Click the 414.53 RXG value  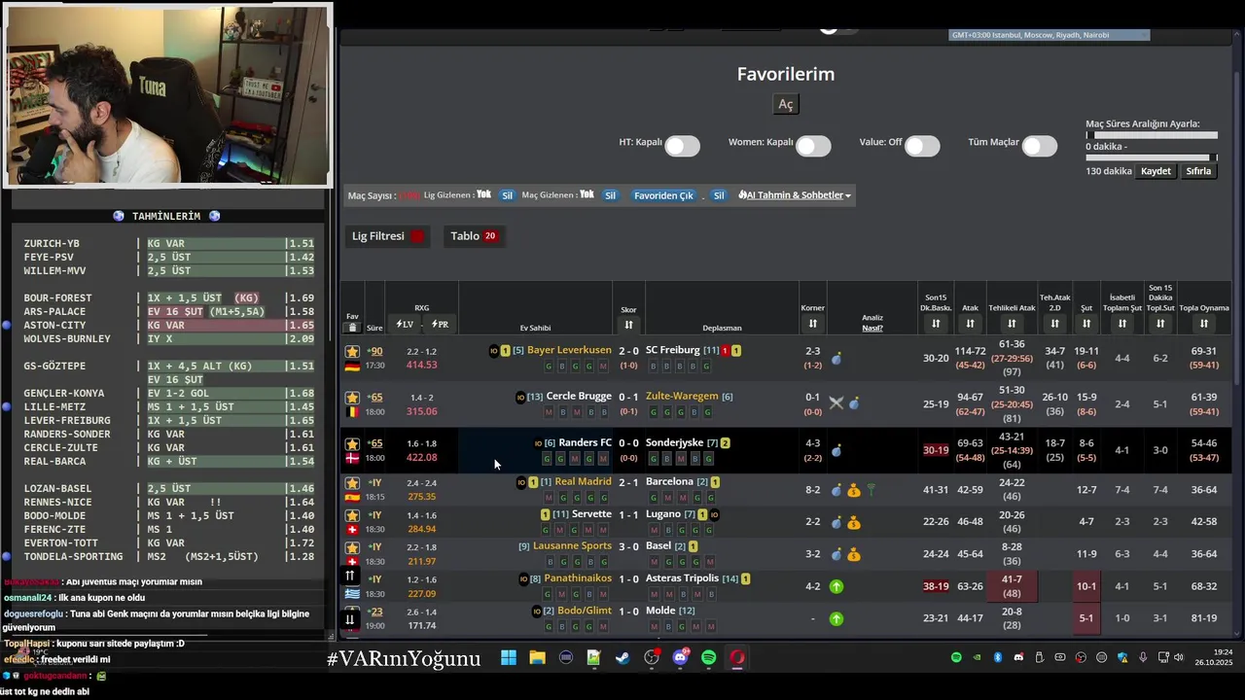(x=421, y=366)
